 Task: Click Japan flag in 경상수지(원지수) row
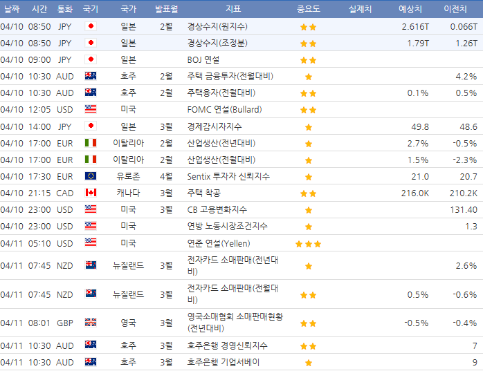coord(91,26)
